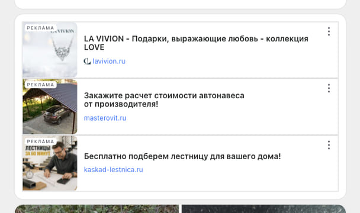Visit the masterovit.ru link
This screenshot has width=360, height=213.
pyautogui.click(x=105, y=118)
